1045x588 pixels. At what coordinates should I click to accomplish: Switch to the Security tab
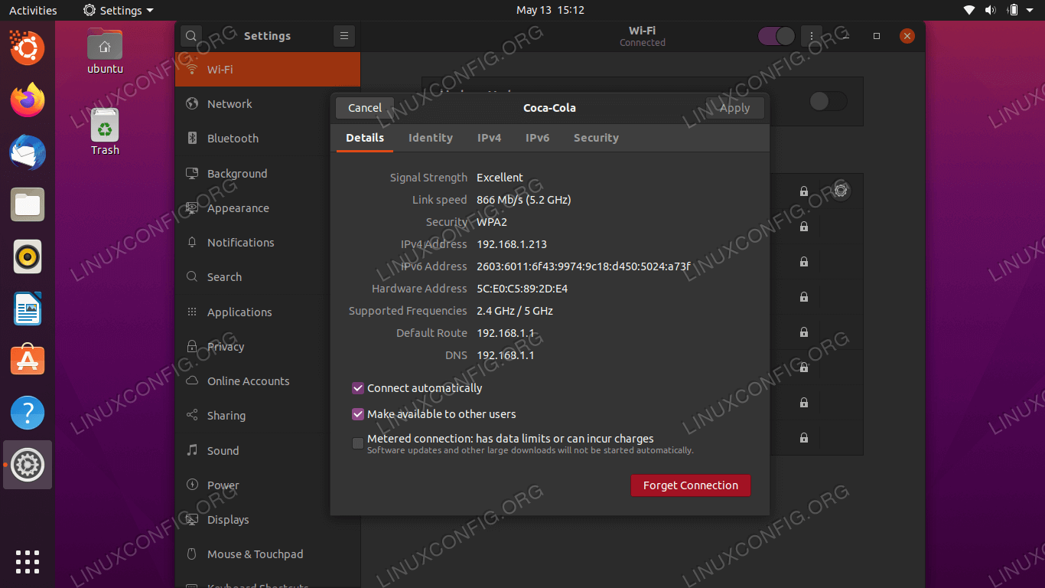596,138
